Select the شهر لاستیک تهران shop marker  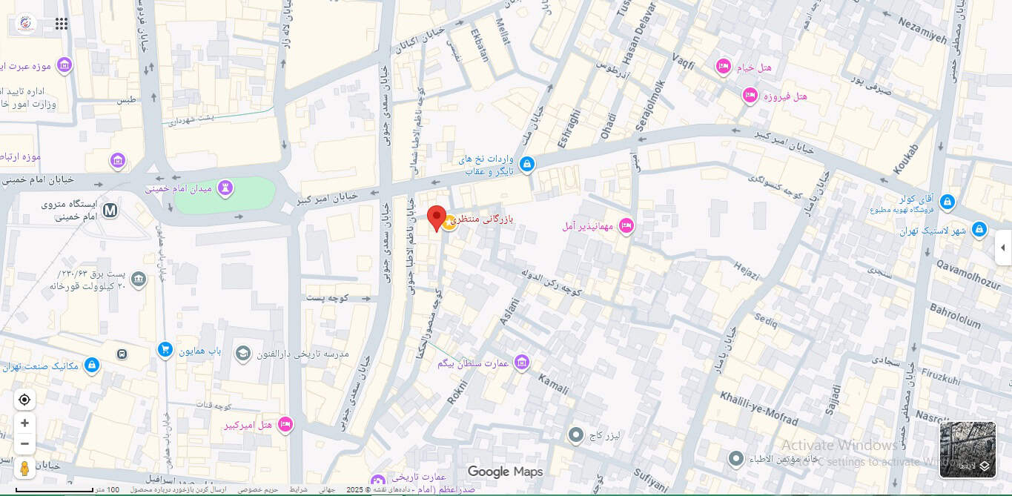(979, 230)
